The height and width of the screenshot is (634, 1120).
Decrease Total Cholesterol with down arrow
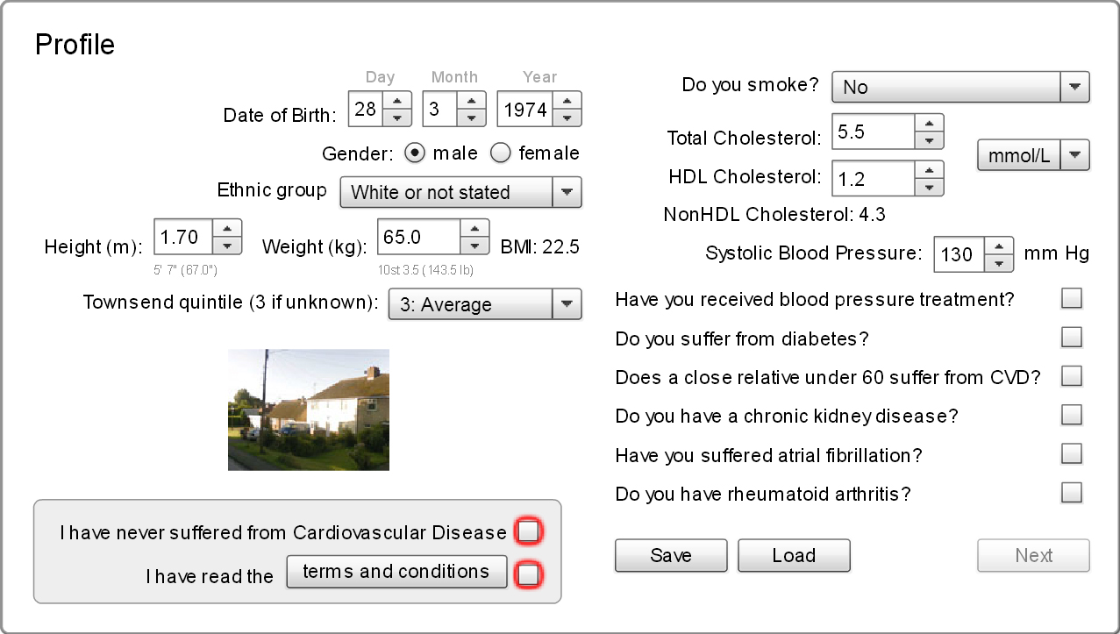[930, 140]
